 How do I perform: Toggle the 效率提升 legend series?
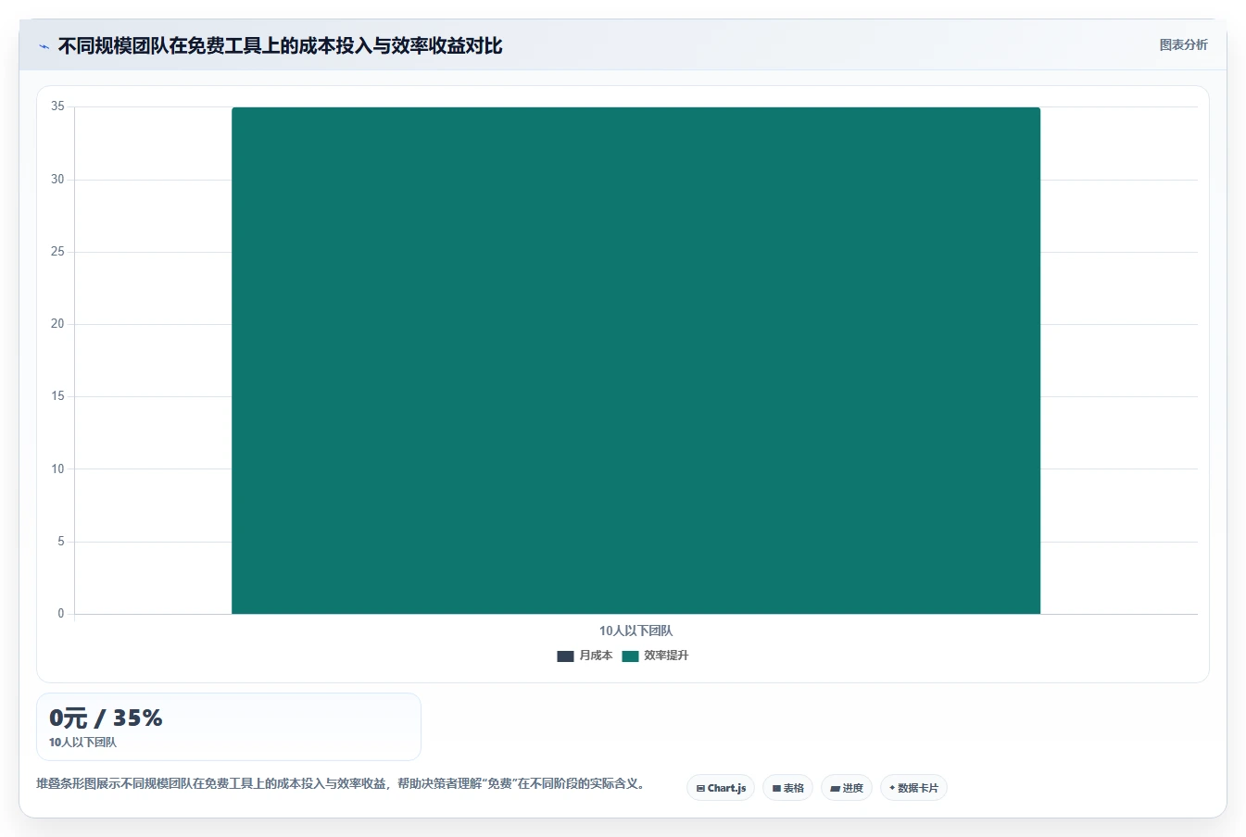pos(655,656)
